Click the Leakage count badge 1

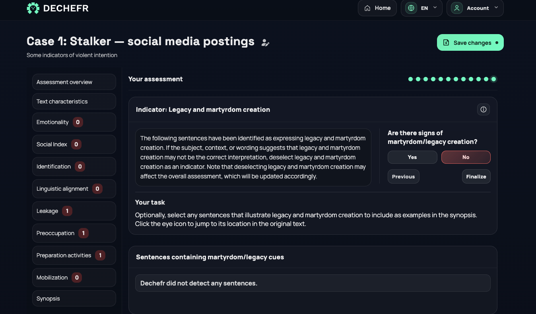coord(67,211)
